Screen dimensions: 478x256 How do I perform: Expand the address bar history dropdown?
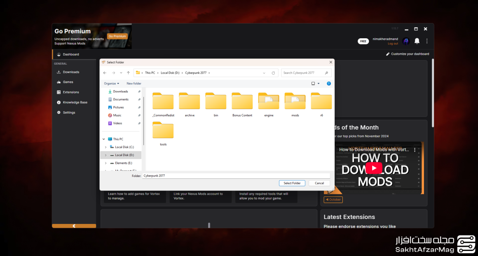point(264,73)
